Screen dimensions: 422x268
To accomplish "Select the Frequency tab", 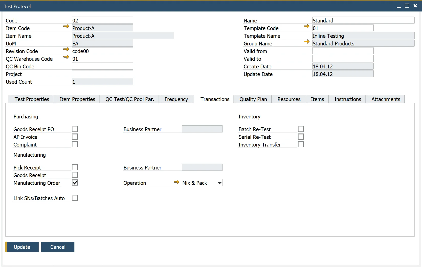I will tap(176, 99).
